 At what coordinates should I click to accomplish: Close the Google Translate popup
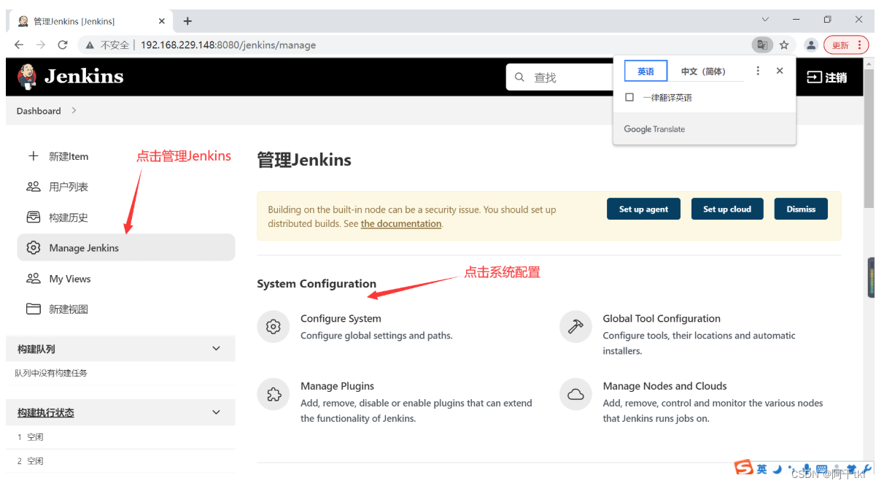tap(780, 71)
